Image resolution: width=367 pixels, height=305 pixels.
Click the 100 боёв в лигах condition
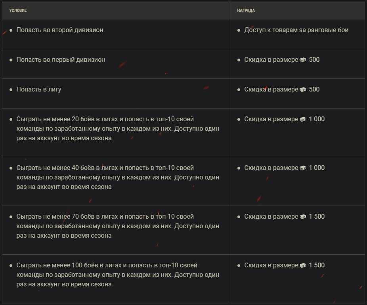(x=118, y=275)
